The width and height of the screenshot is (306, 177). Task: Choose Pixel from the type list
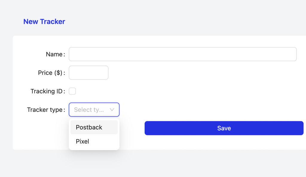pyautogui.click(x=82, y=141)
